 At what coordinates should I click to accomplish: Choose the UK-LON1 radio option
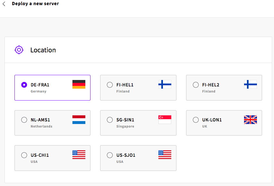[196, 120]
